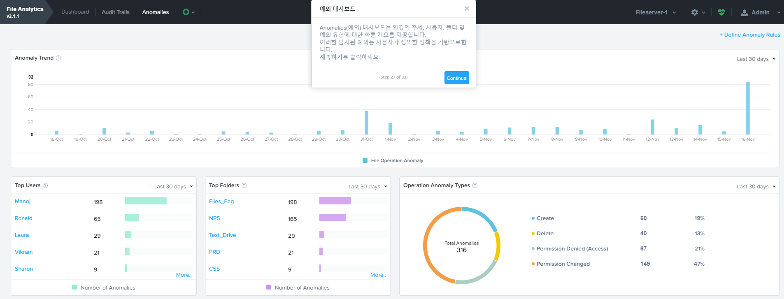Click the Admin user profile icon
This screenshot has height=299, width=784.
pos(744,13)
